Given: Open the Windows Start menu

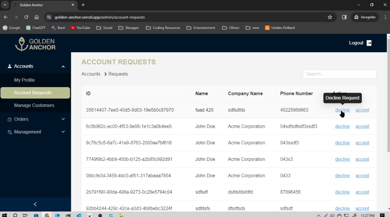Looking at the screenshot, I should point(4,215).
